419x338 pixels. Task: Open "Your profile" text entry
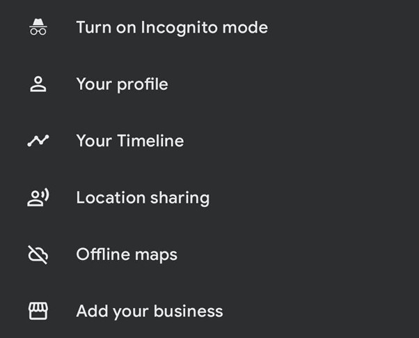[122, 84]
